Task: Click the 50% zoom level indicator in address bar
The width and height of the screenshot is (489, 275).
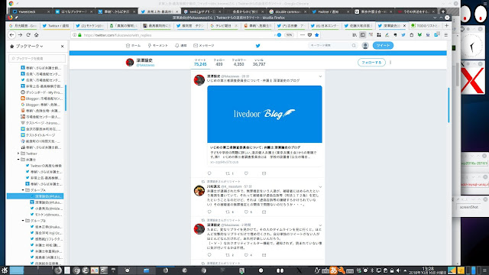Action: point(289,35)
